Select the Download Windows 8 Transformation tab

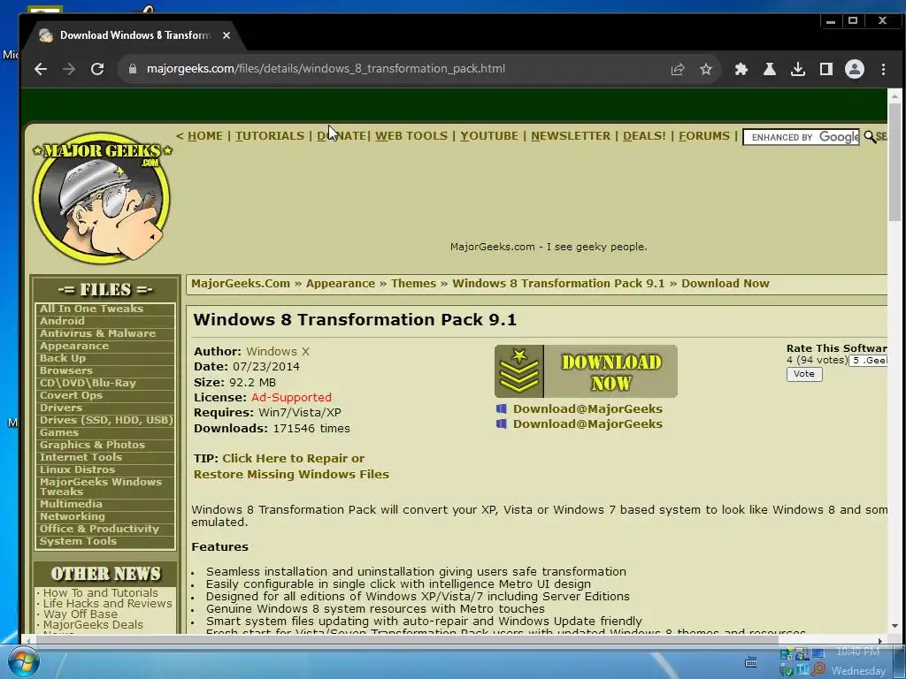click(133, 35)
